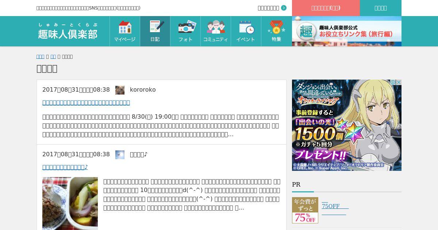Open kororoko's user profile name
This screenshot has width=438, height=230.
pyautogui.click(x=143, y=90)
